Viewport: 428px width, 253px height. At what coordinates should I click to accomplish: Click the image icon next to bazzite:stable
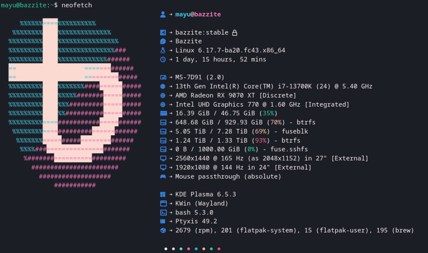point(163,33)
